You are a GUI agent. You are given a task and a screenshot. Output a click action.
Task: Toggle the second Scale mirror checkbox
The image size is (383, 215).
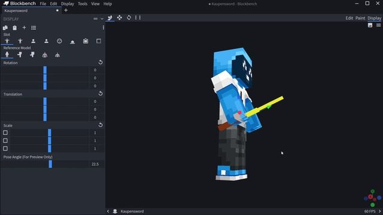click(5, 141)
